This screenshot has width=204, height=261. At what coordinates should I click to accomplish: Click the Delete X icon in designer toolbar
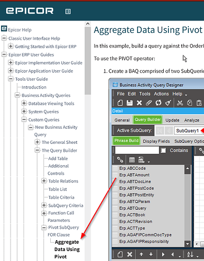click(x=139, y=103)
